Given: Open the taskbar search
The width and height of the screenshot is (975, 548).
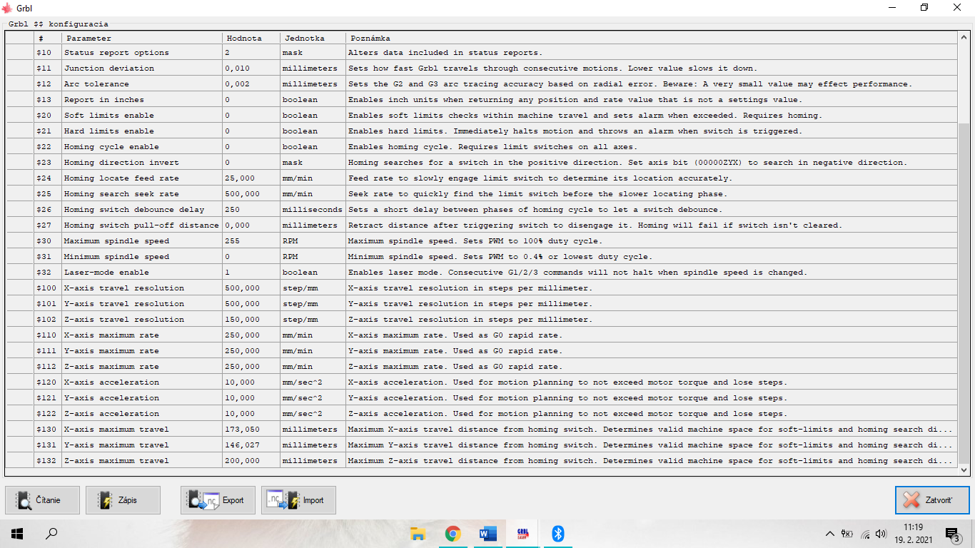Looking at the screenshot, I should pyautogui.click(x=51, y=533).
